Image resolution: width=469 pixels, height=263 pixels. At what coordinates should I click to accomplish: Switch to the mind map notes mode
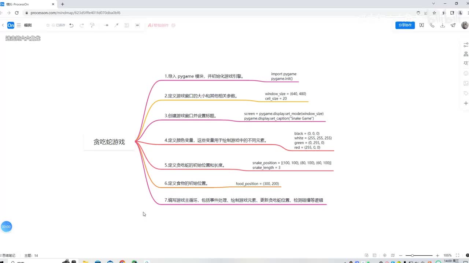click(8, 255)
